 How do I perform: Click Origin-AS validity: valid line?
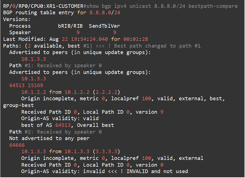[60, 118]
